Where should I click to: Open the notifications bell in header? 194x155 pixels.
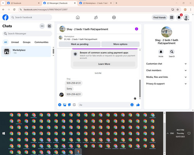[179, 17]
